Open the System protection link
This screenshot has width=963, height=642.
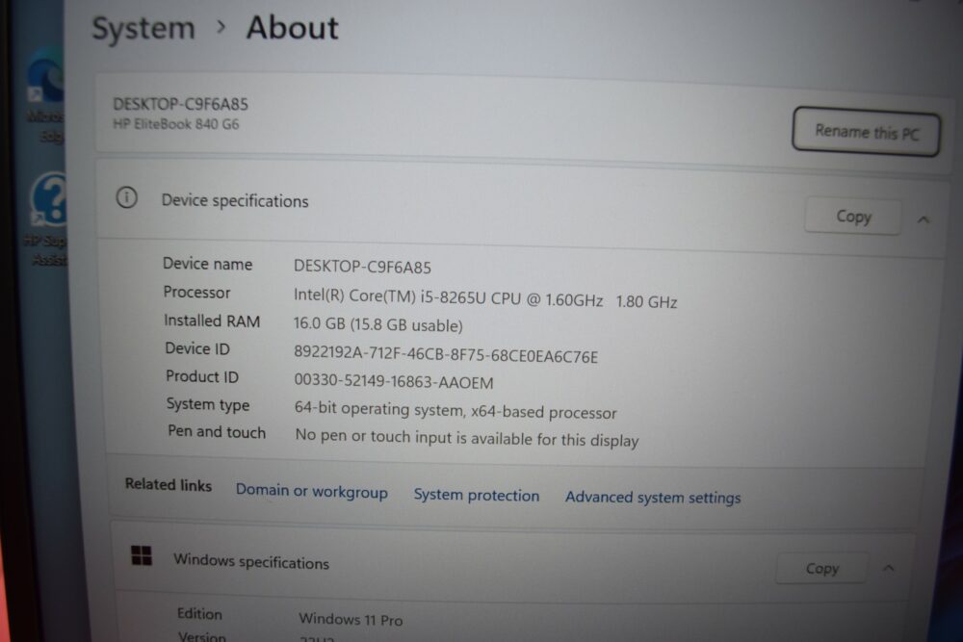pyautogui.click(x=477, y=495)
